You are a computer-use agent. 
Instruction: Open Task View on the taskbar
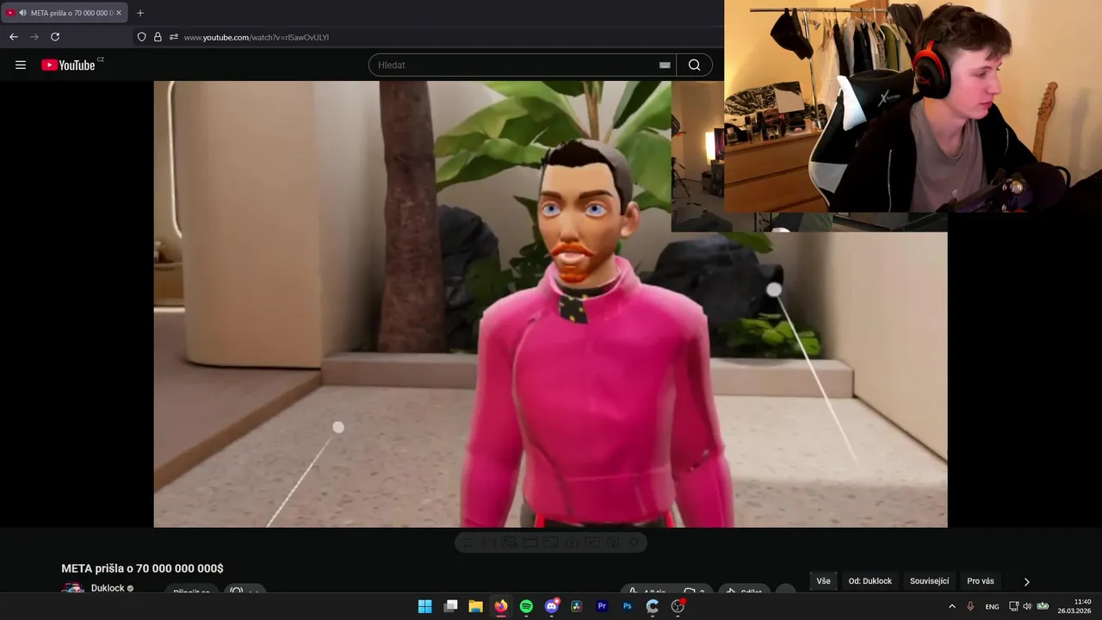click(x=450, y=606)
